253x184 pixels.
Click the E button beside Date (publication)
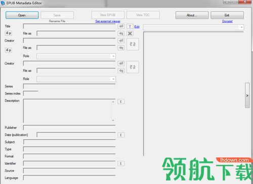click(121, 135)
